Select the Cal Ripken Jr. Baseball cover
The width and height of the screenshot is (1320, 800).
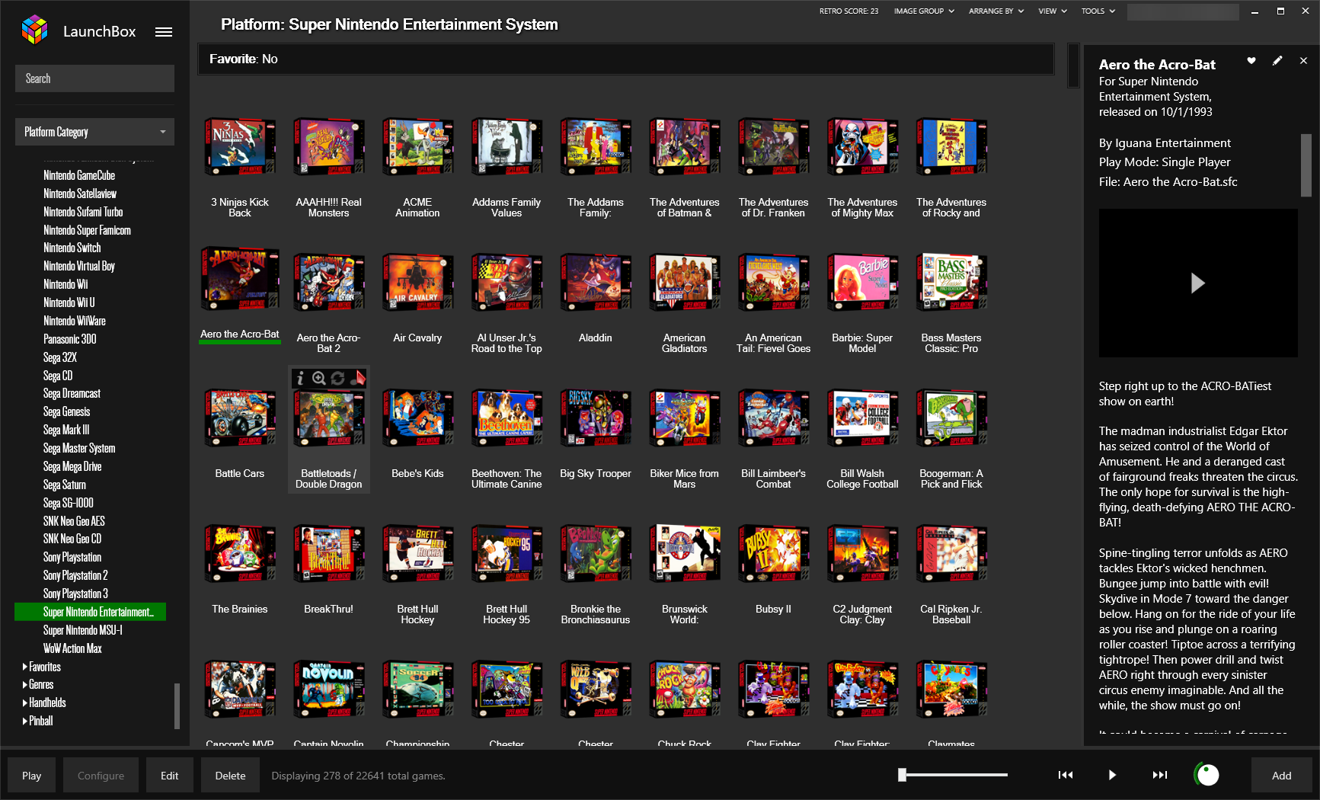951,554
